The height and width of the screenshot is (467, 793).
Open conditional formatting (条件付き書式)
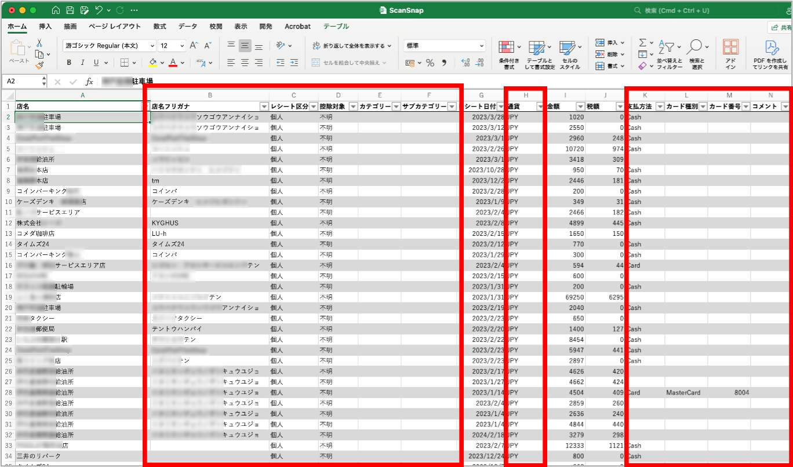tap(506, 54)
